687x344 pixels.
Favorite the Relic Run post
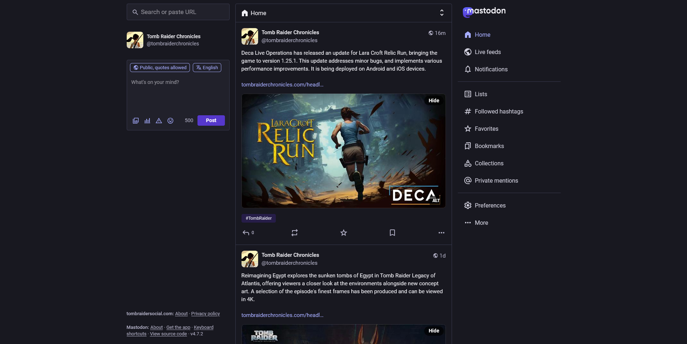click(x=344, y=233)
